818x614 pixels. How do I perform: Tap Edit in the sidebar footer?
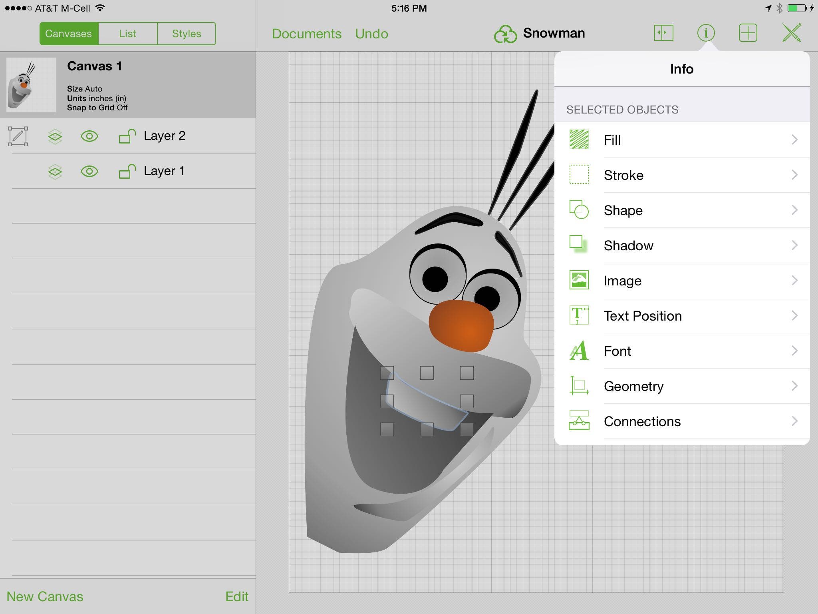pyautogui.click(x=237, y=596)
